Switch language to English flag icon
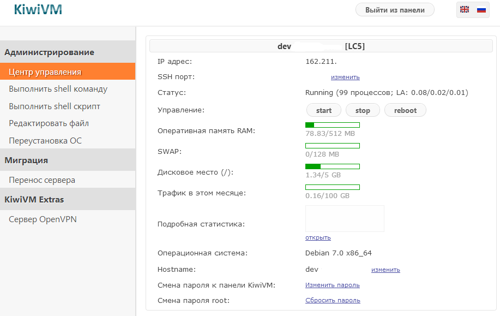500x316 pixels. (465, 9)
